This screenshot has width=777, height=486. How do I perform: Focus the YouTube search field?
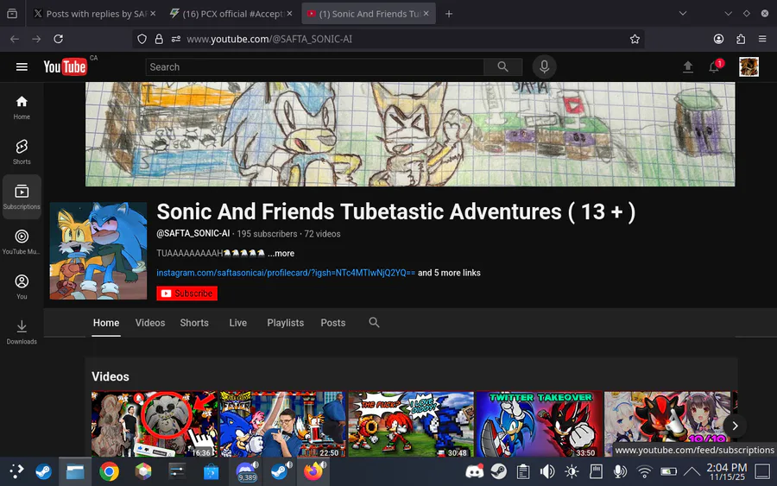[314, 66]
